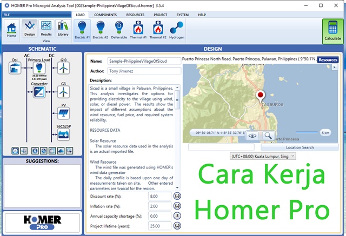This screenshot has width=346, height=236.
Task: Click the emissions cloud icon below schematic
Action: [61, 151]
